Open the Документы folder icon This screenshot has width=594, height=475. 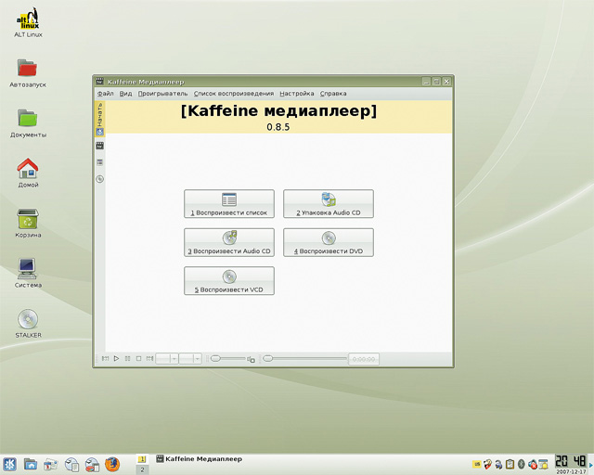tap(28, 123)
